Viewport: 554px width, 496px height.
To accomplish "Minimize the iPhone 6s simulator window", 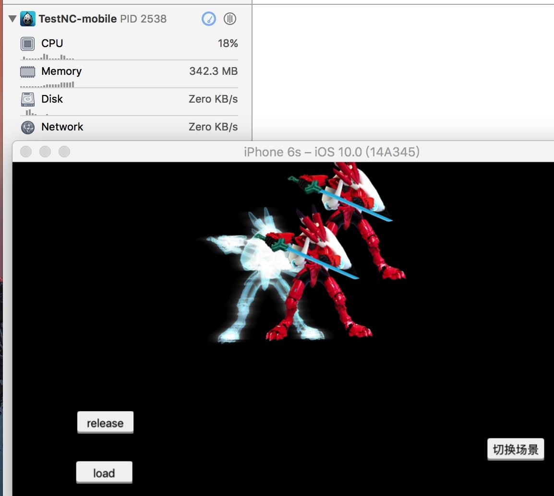I will click(x=45, y=152).
